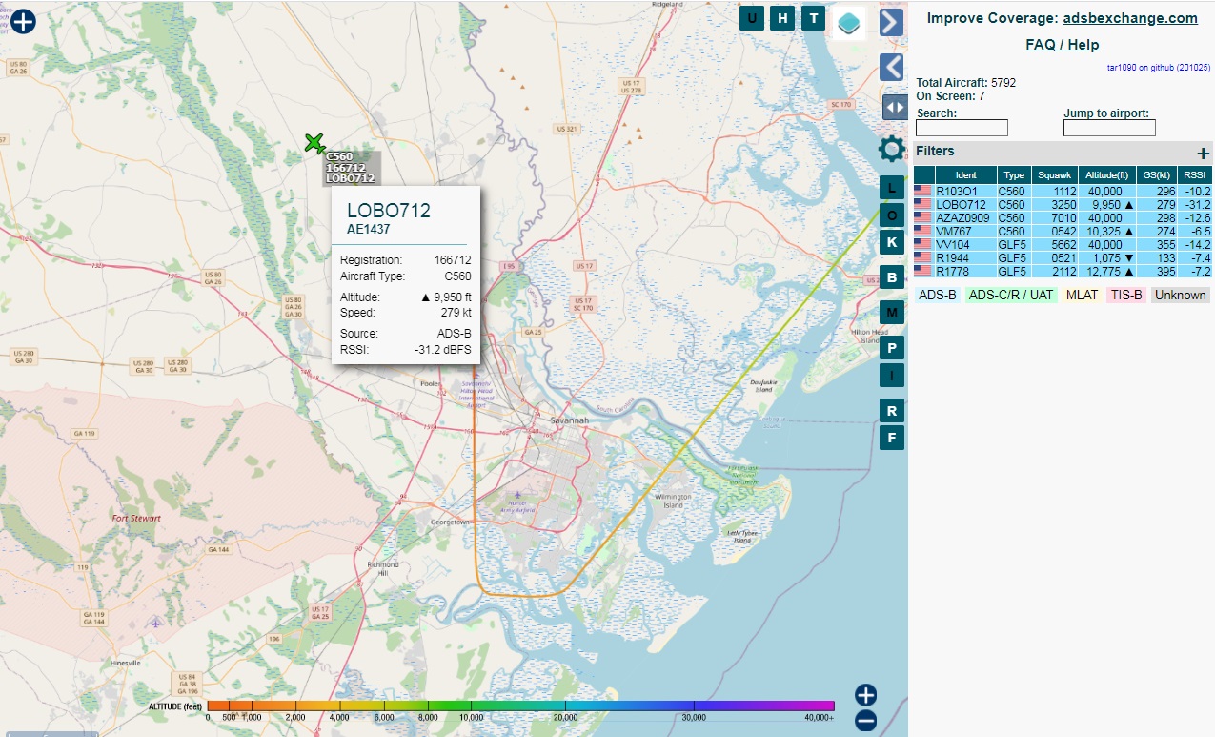Click the right-arrow sidebar expand button
1215x737 pixels.
click(892, 22)
